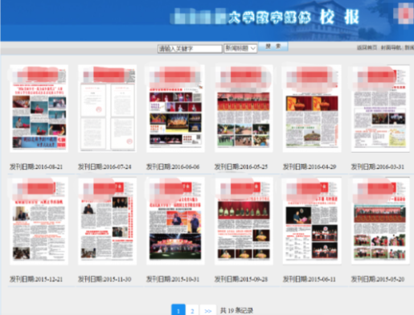Viewport: 414px width, 315px height.
Task: Go to page 2 of results
Action: coord(192,311)
